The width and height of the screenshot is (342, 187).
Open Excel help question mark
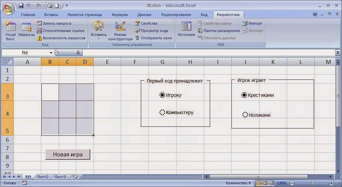[315, 14]
